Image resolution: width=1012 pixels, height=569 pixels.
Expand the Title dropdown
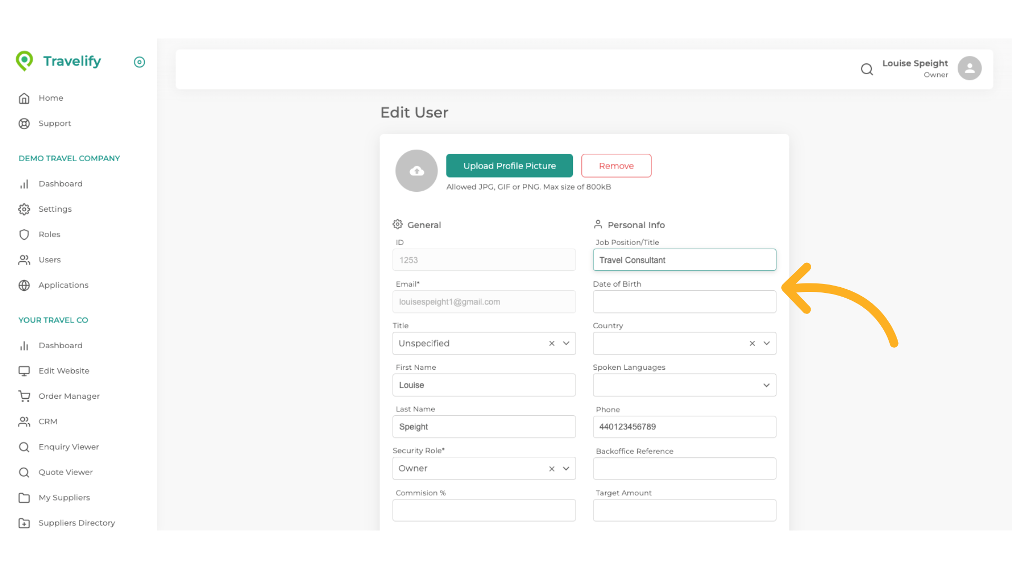click(566, 344)
